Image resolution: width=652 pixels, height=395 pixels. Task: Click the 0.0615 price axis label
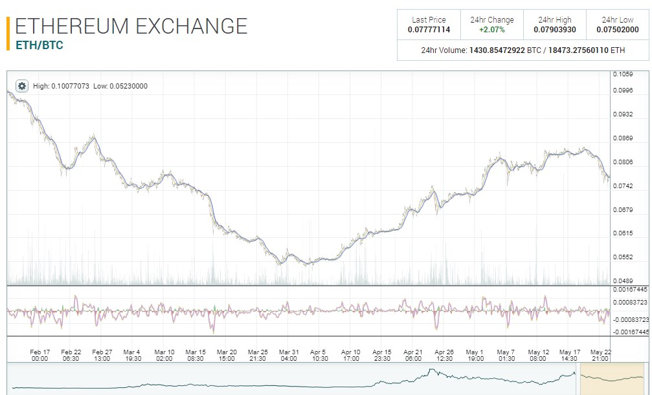click(623, 233)
